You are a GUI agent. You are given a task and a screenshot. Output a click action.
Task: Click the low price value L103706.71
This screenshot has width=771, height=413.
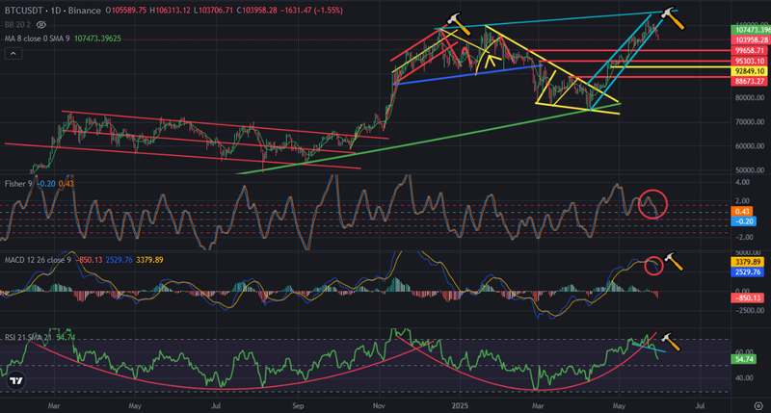pos(213,11)
